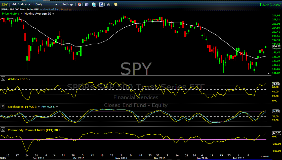Screen dimensions: 282x160
Task: Expand the Price History dropdown arrow
Action: [x=22, y=14]
